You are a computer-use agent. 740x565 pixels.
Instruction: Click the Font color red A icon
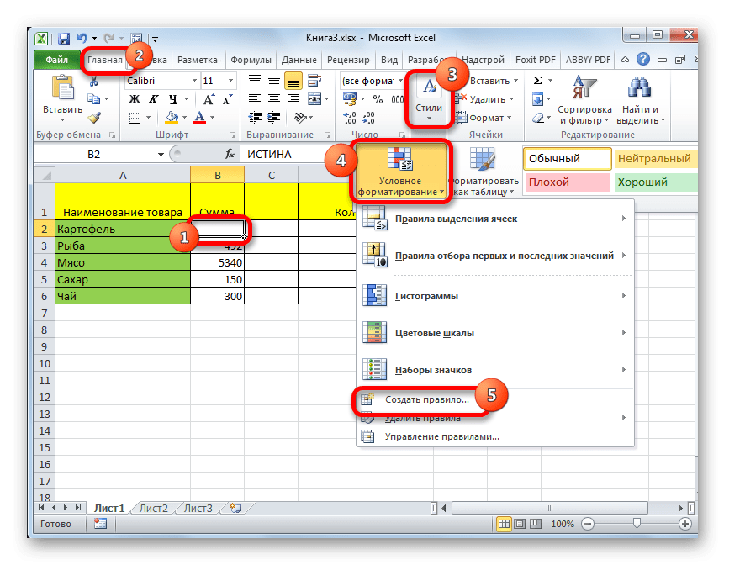point(199,118)
